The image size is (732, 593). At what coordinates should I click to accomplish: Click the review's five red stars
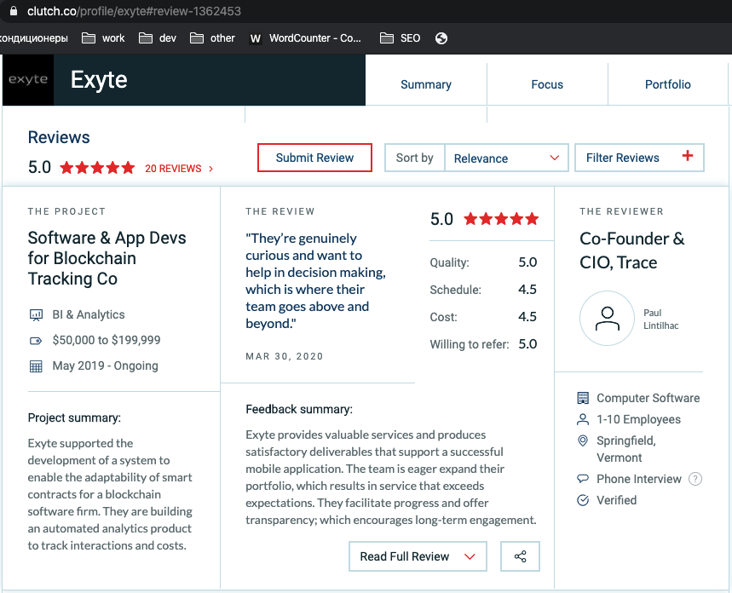pos(501,218)
